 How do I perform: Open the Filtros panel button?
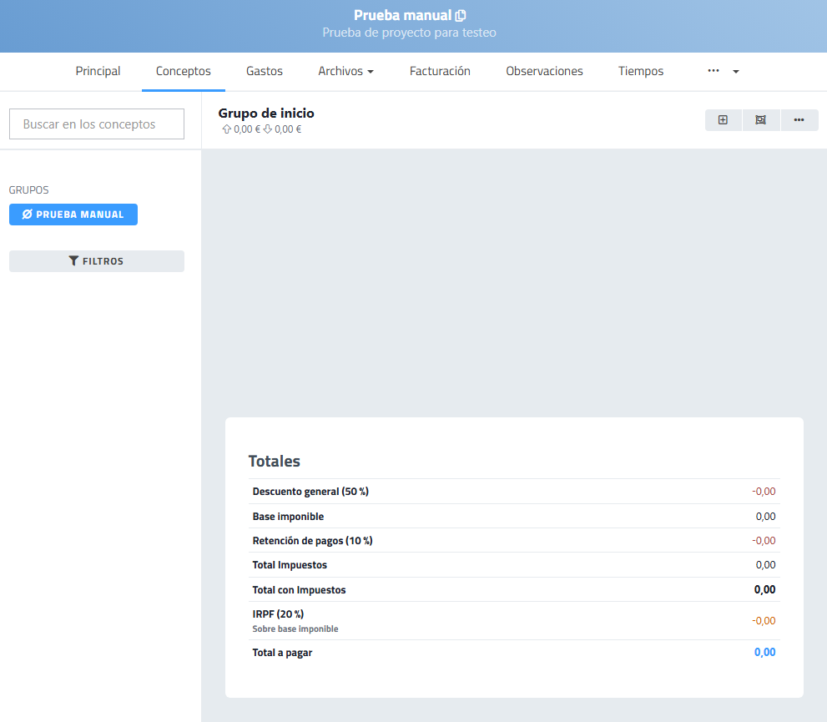coord(97,261)
